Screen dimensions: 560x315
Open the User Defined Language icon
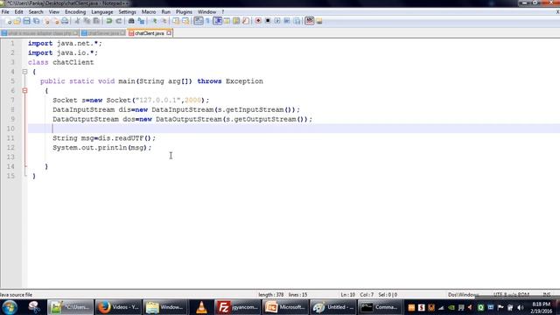[227, 21]
